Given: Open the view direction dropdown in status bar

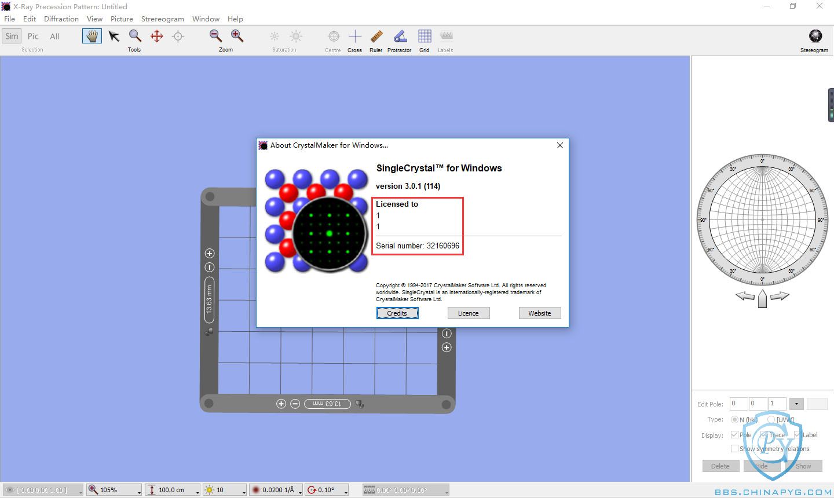Looking at the screenshot, I should click(43, 490).
